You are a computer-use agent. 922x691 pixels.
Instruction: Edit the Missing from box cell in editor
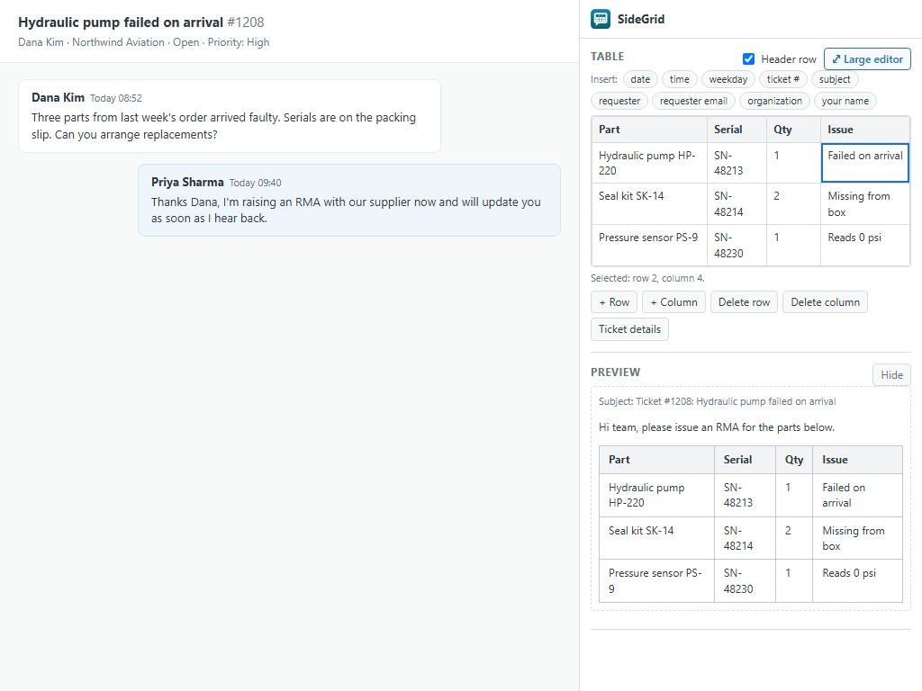coord(865,204)
